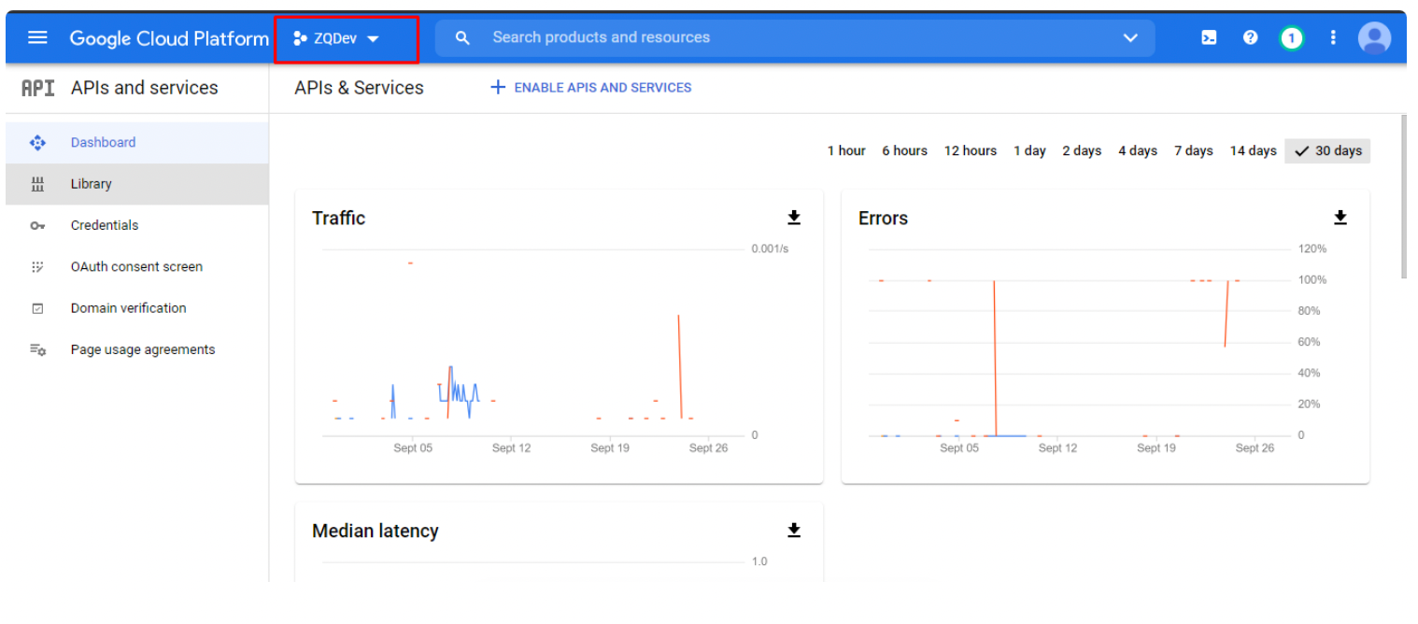
Task: Click the Traffic chart title
Action: pyautogui.click(x=338, y=219)
